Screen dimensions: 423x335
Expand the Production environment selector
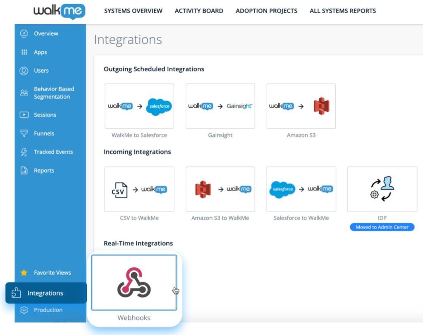pos(48,310)
